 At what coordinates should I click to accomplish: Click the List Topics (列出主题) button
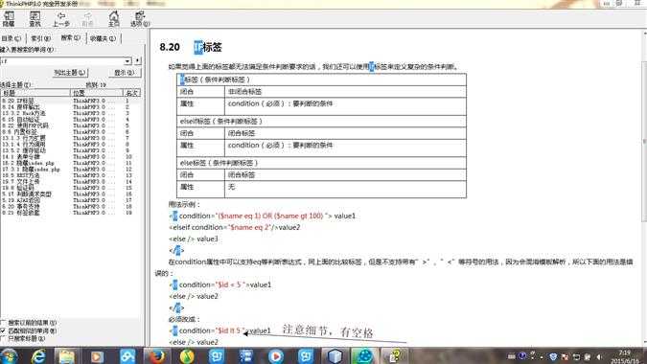(70, 73)
